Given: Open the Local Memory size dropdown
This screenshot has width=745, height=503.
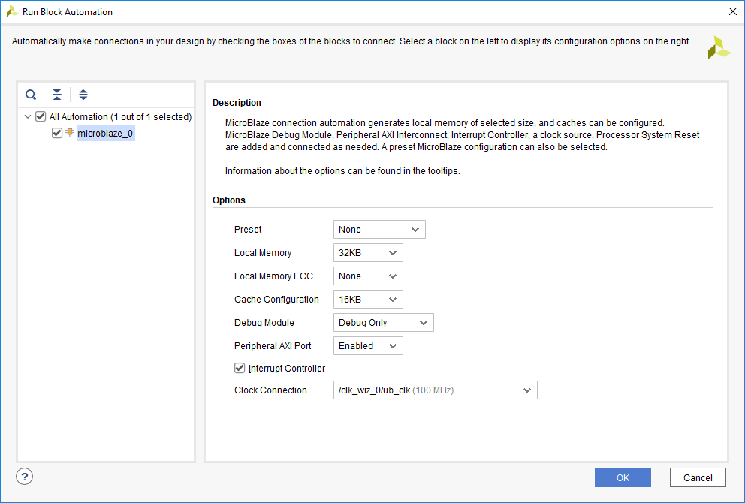Looking at the screenshot, I should click(368, 253).
